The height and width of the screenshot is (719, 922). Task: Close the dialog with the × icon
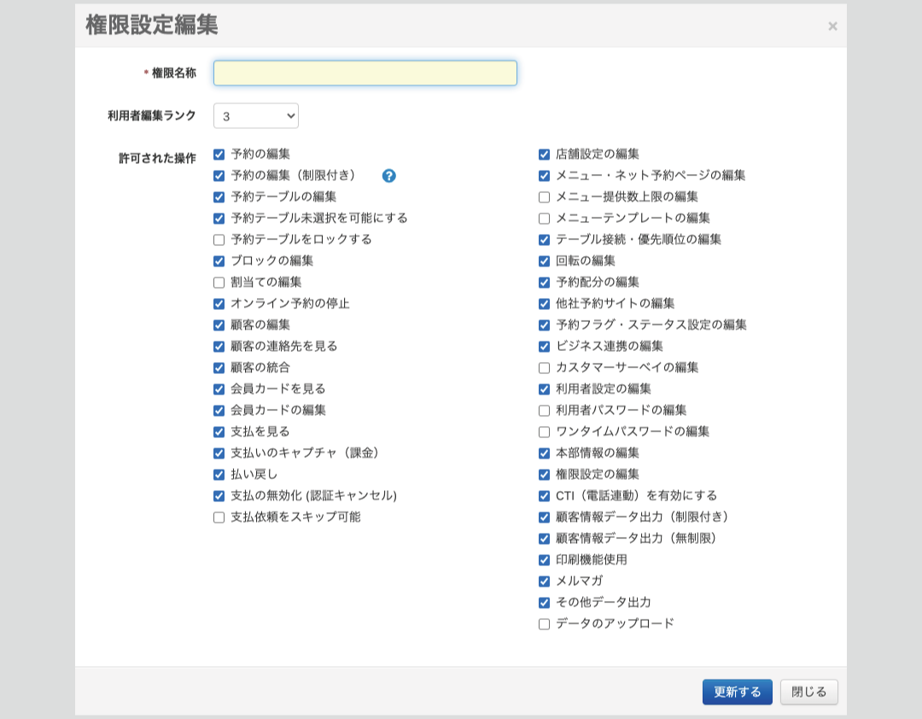point(832,26)
